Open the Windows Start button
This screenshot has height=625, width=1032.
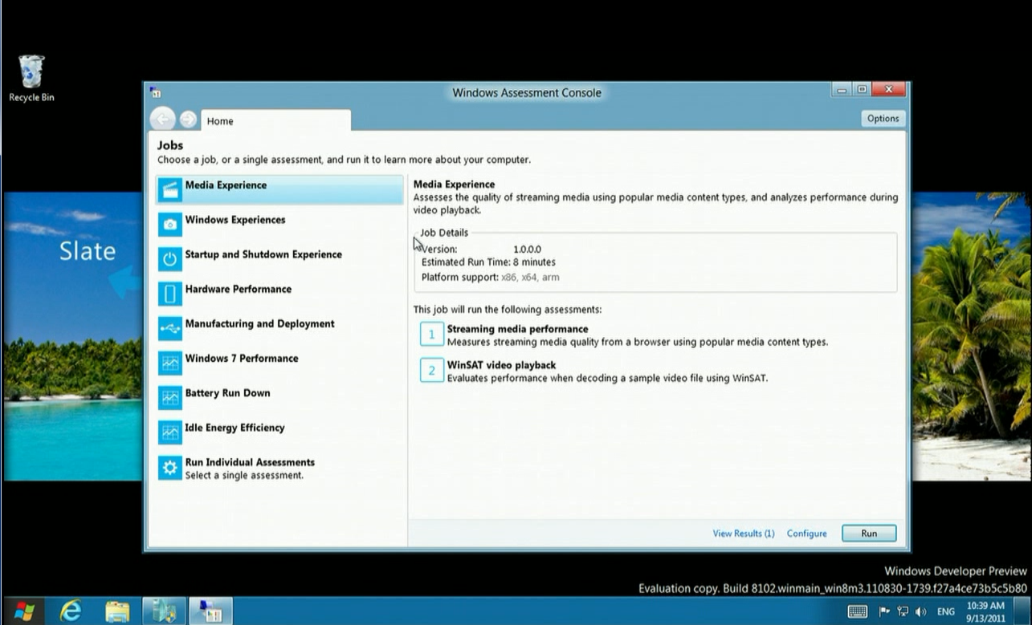24,611
